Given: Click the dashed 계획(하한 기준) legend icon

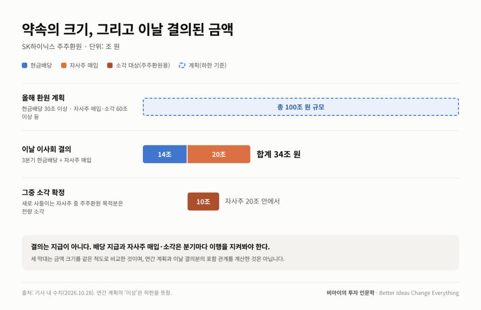Looking at the screenshot, I should click(182, 65).
